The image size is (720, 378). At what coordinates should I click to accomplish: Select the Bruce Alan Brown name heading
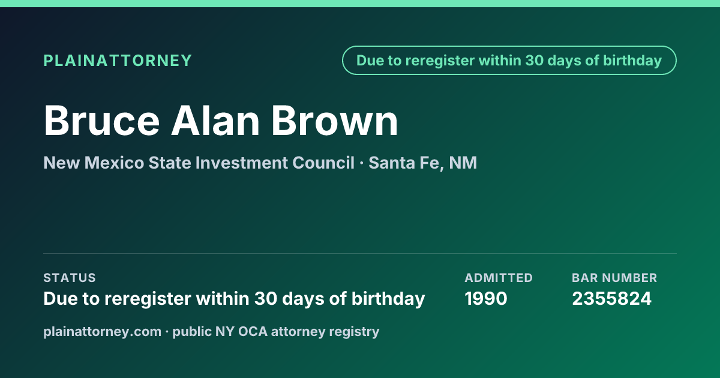[x=221, y=121]
